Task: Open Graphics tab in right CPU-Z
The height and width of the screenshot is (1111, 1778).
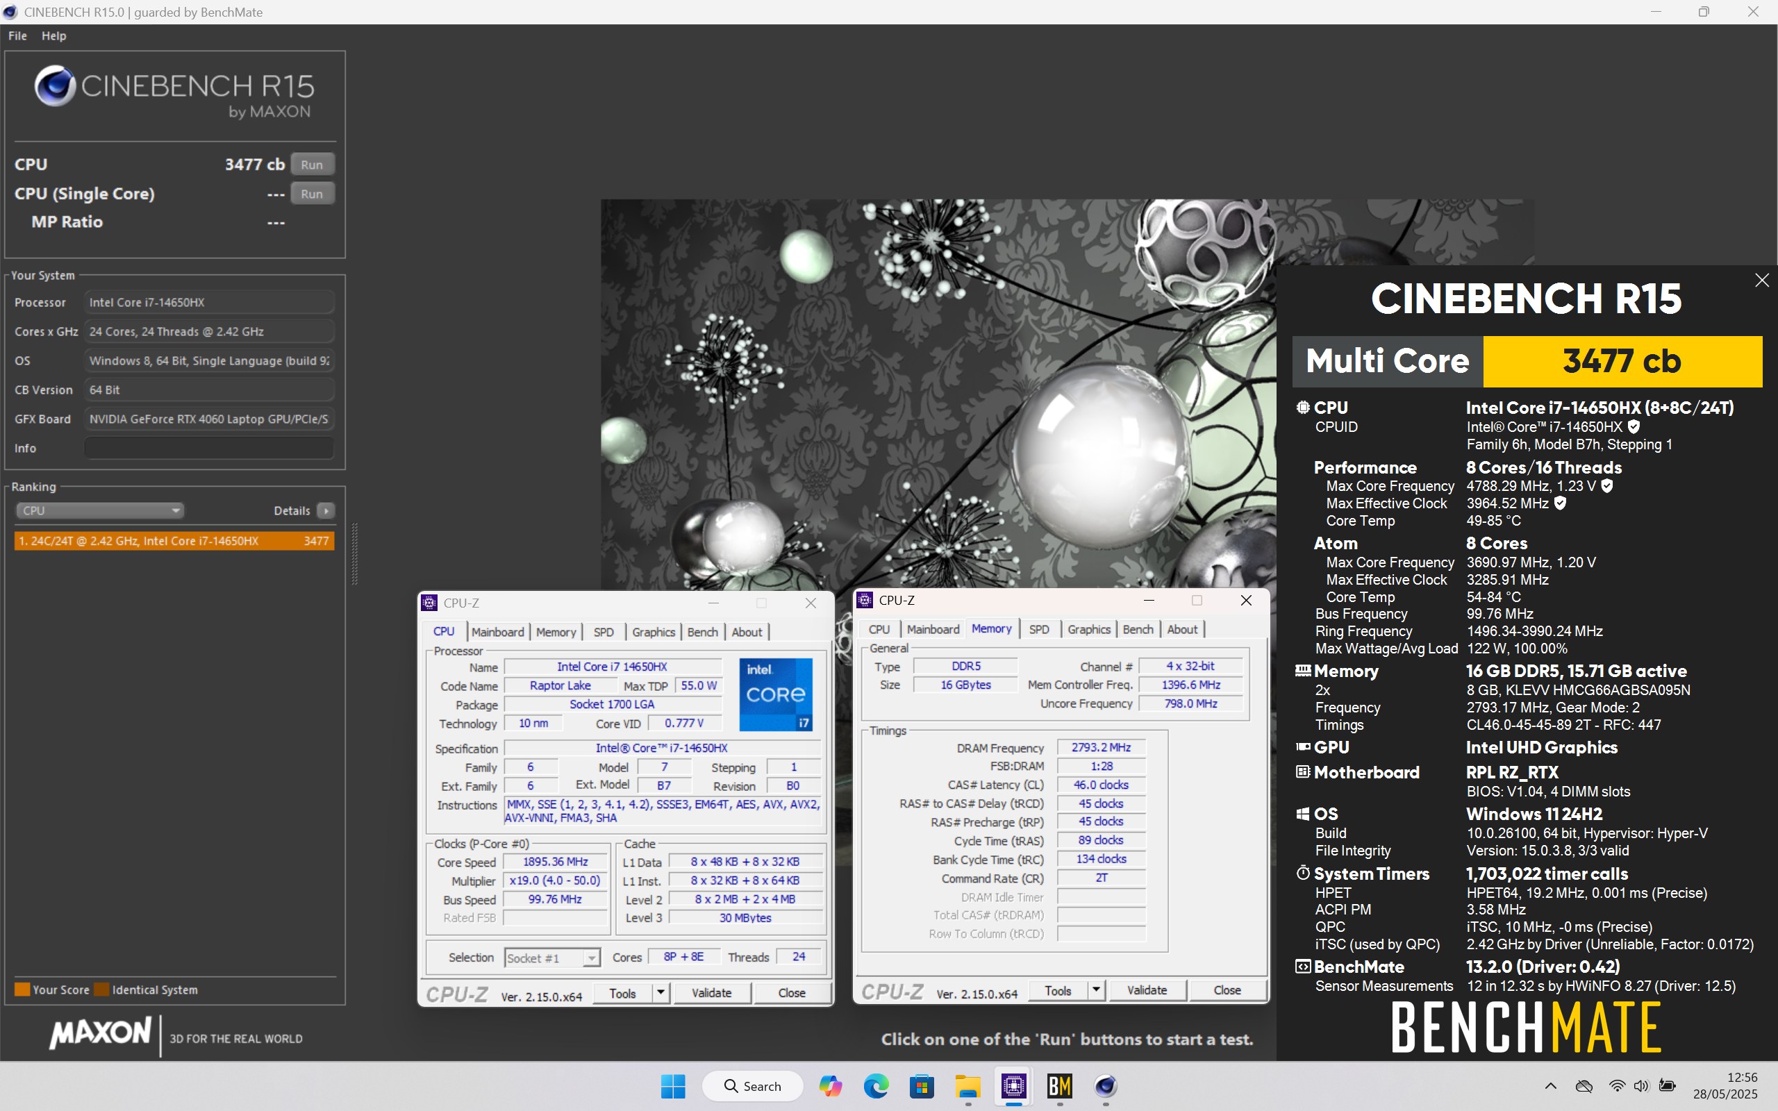Action: pos(1089,629)
